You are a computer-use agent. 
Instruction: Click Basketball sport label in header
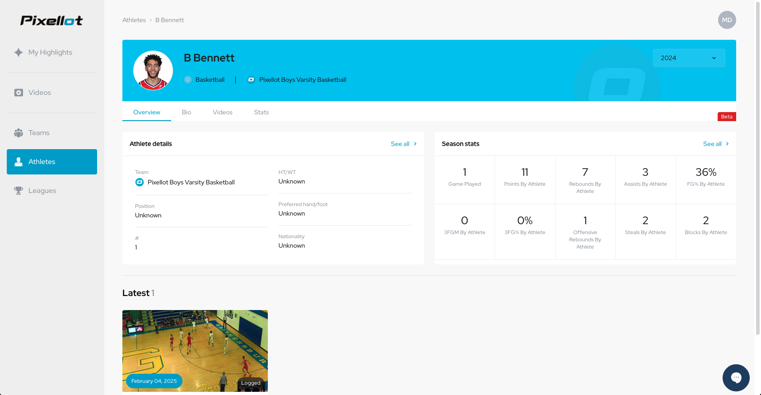pyautogui.click(x=210, y=80)
